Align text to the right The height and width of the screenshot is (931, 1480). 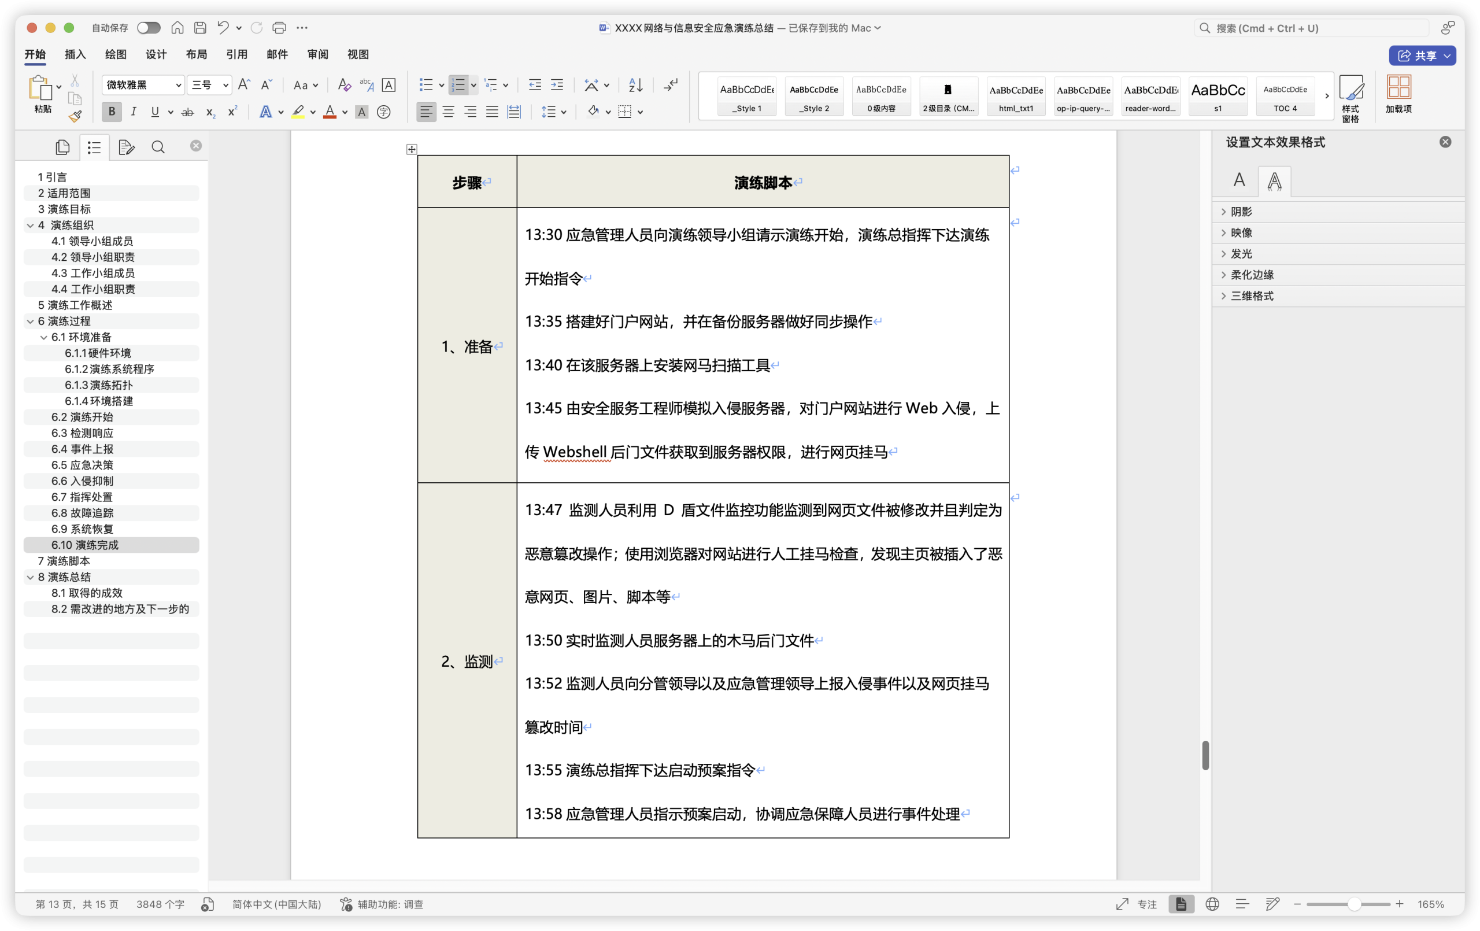coord(470,112)
